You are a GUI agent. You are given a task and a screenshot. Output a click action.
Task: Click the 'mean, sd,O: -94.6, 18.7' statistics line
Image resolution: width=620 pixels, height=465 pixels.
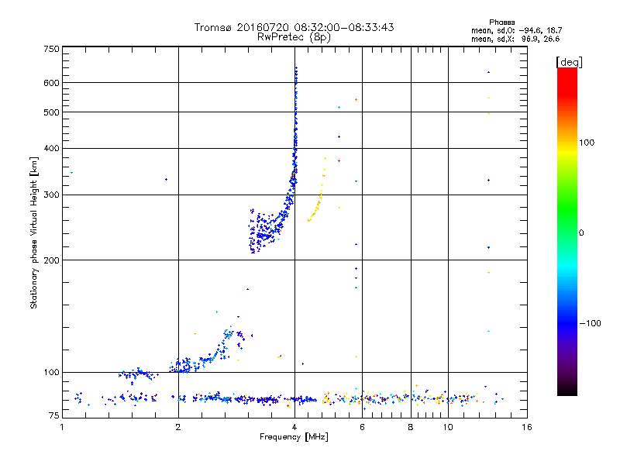[x=516, y=30]
